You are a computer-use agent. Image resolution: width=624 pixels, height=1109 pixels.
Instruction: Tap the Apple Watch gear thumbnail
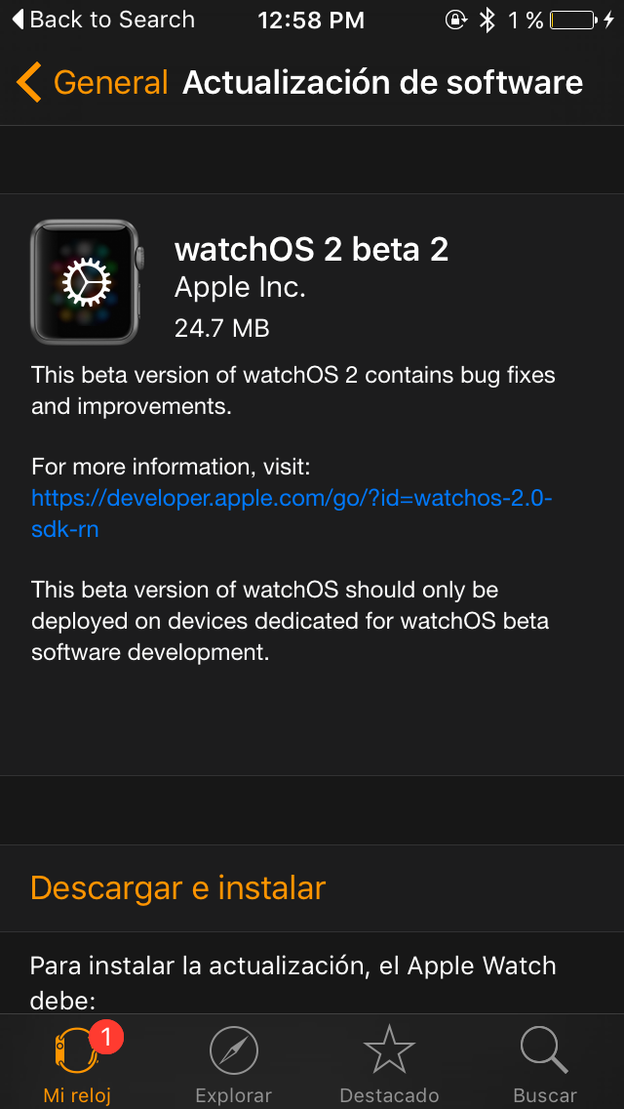pyautogui.click(x=86, y=281)
